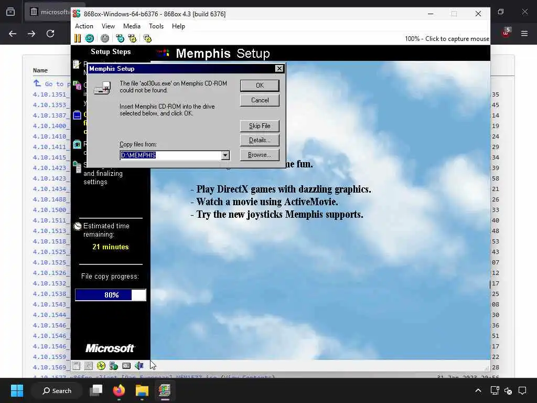Click the network status bar icon
Screen dimensions: 537x403
tap(114, 366)
